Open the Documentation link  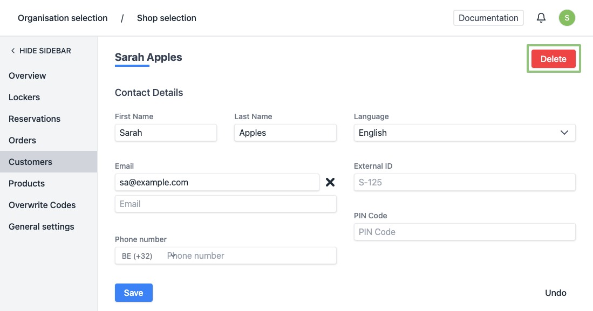(488, 18)
